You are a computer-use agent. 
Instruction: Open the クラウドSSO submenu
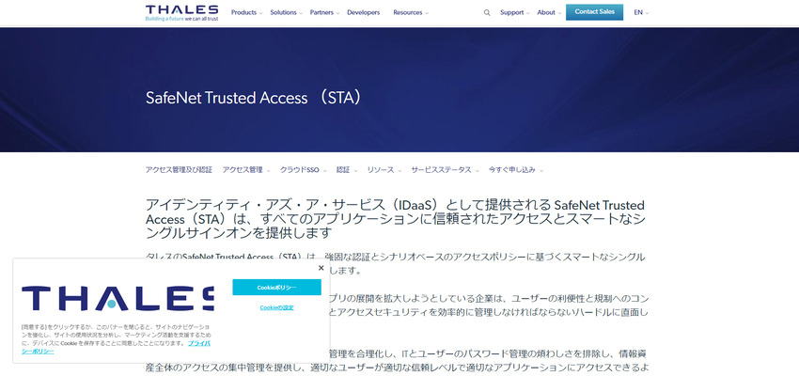tap(304, 170)
